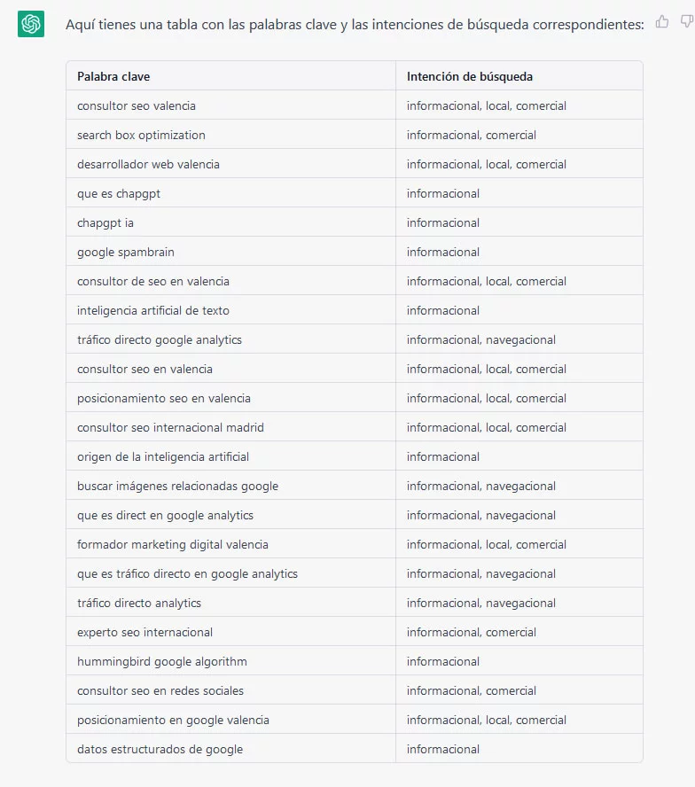Select 'formador marketing digital valencia' cell
The width and height of the screenshot is (695, 787).
[231, 544]
